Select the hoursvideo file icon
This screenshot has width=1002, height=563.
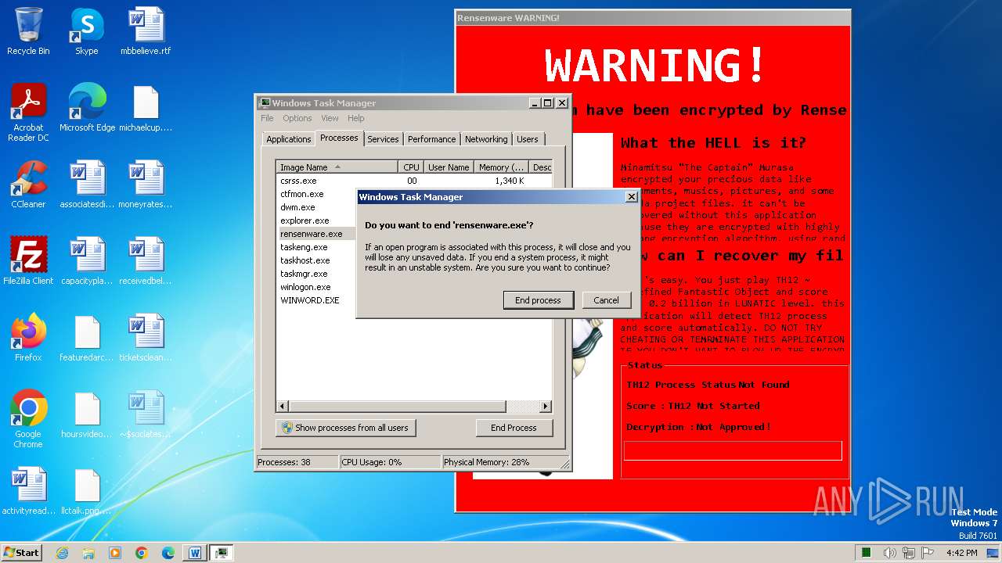point(86,414)
